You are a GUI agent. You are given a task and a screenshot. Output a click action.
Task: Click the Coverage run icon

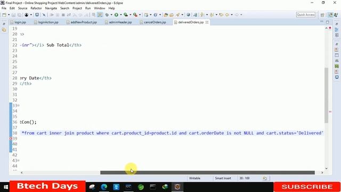point(126,15)
